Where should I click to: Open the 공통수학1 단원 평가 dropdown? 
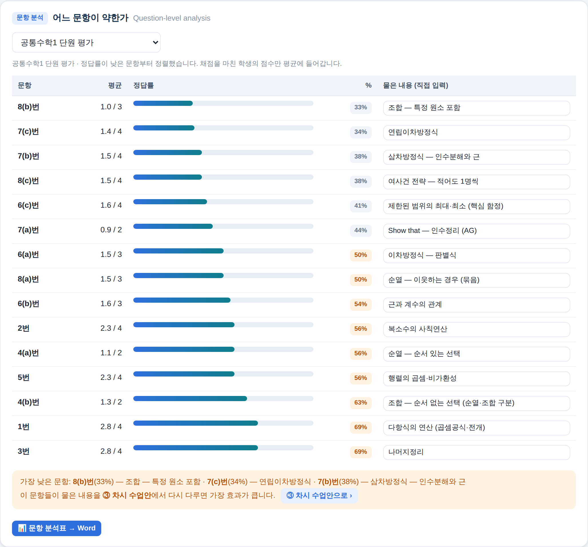[86, 43]
